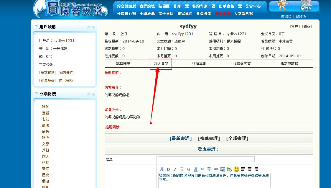This screenshot has width=331, height=188.
Task: Click the 標題 title input field
Action: pos(206,159)
